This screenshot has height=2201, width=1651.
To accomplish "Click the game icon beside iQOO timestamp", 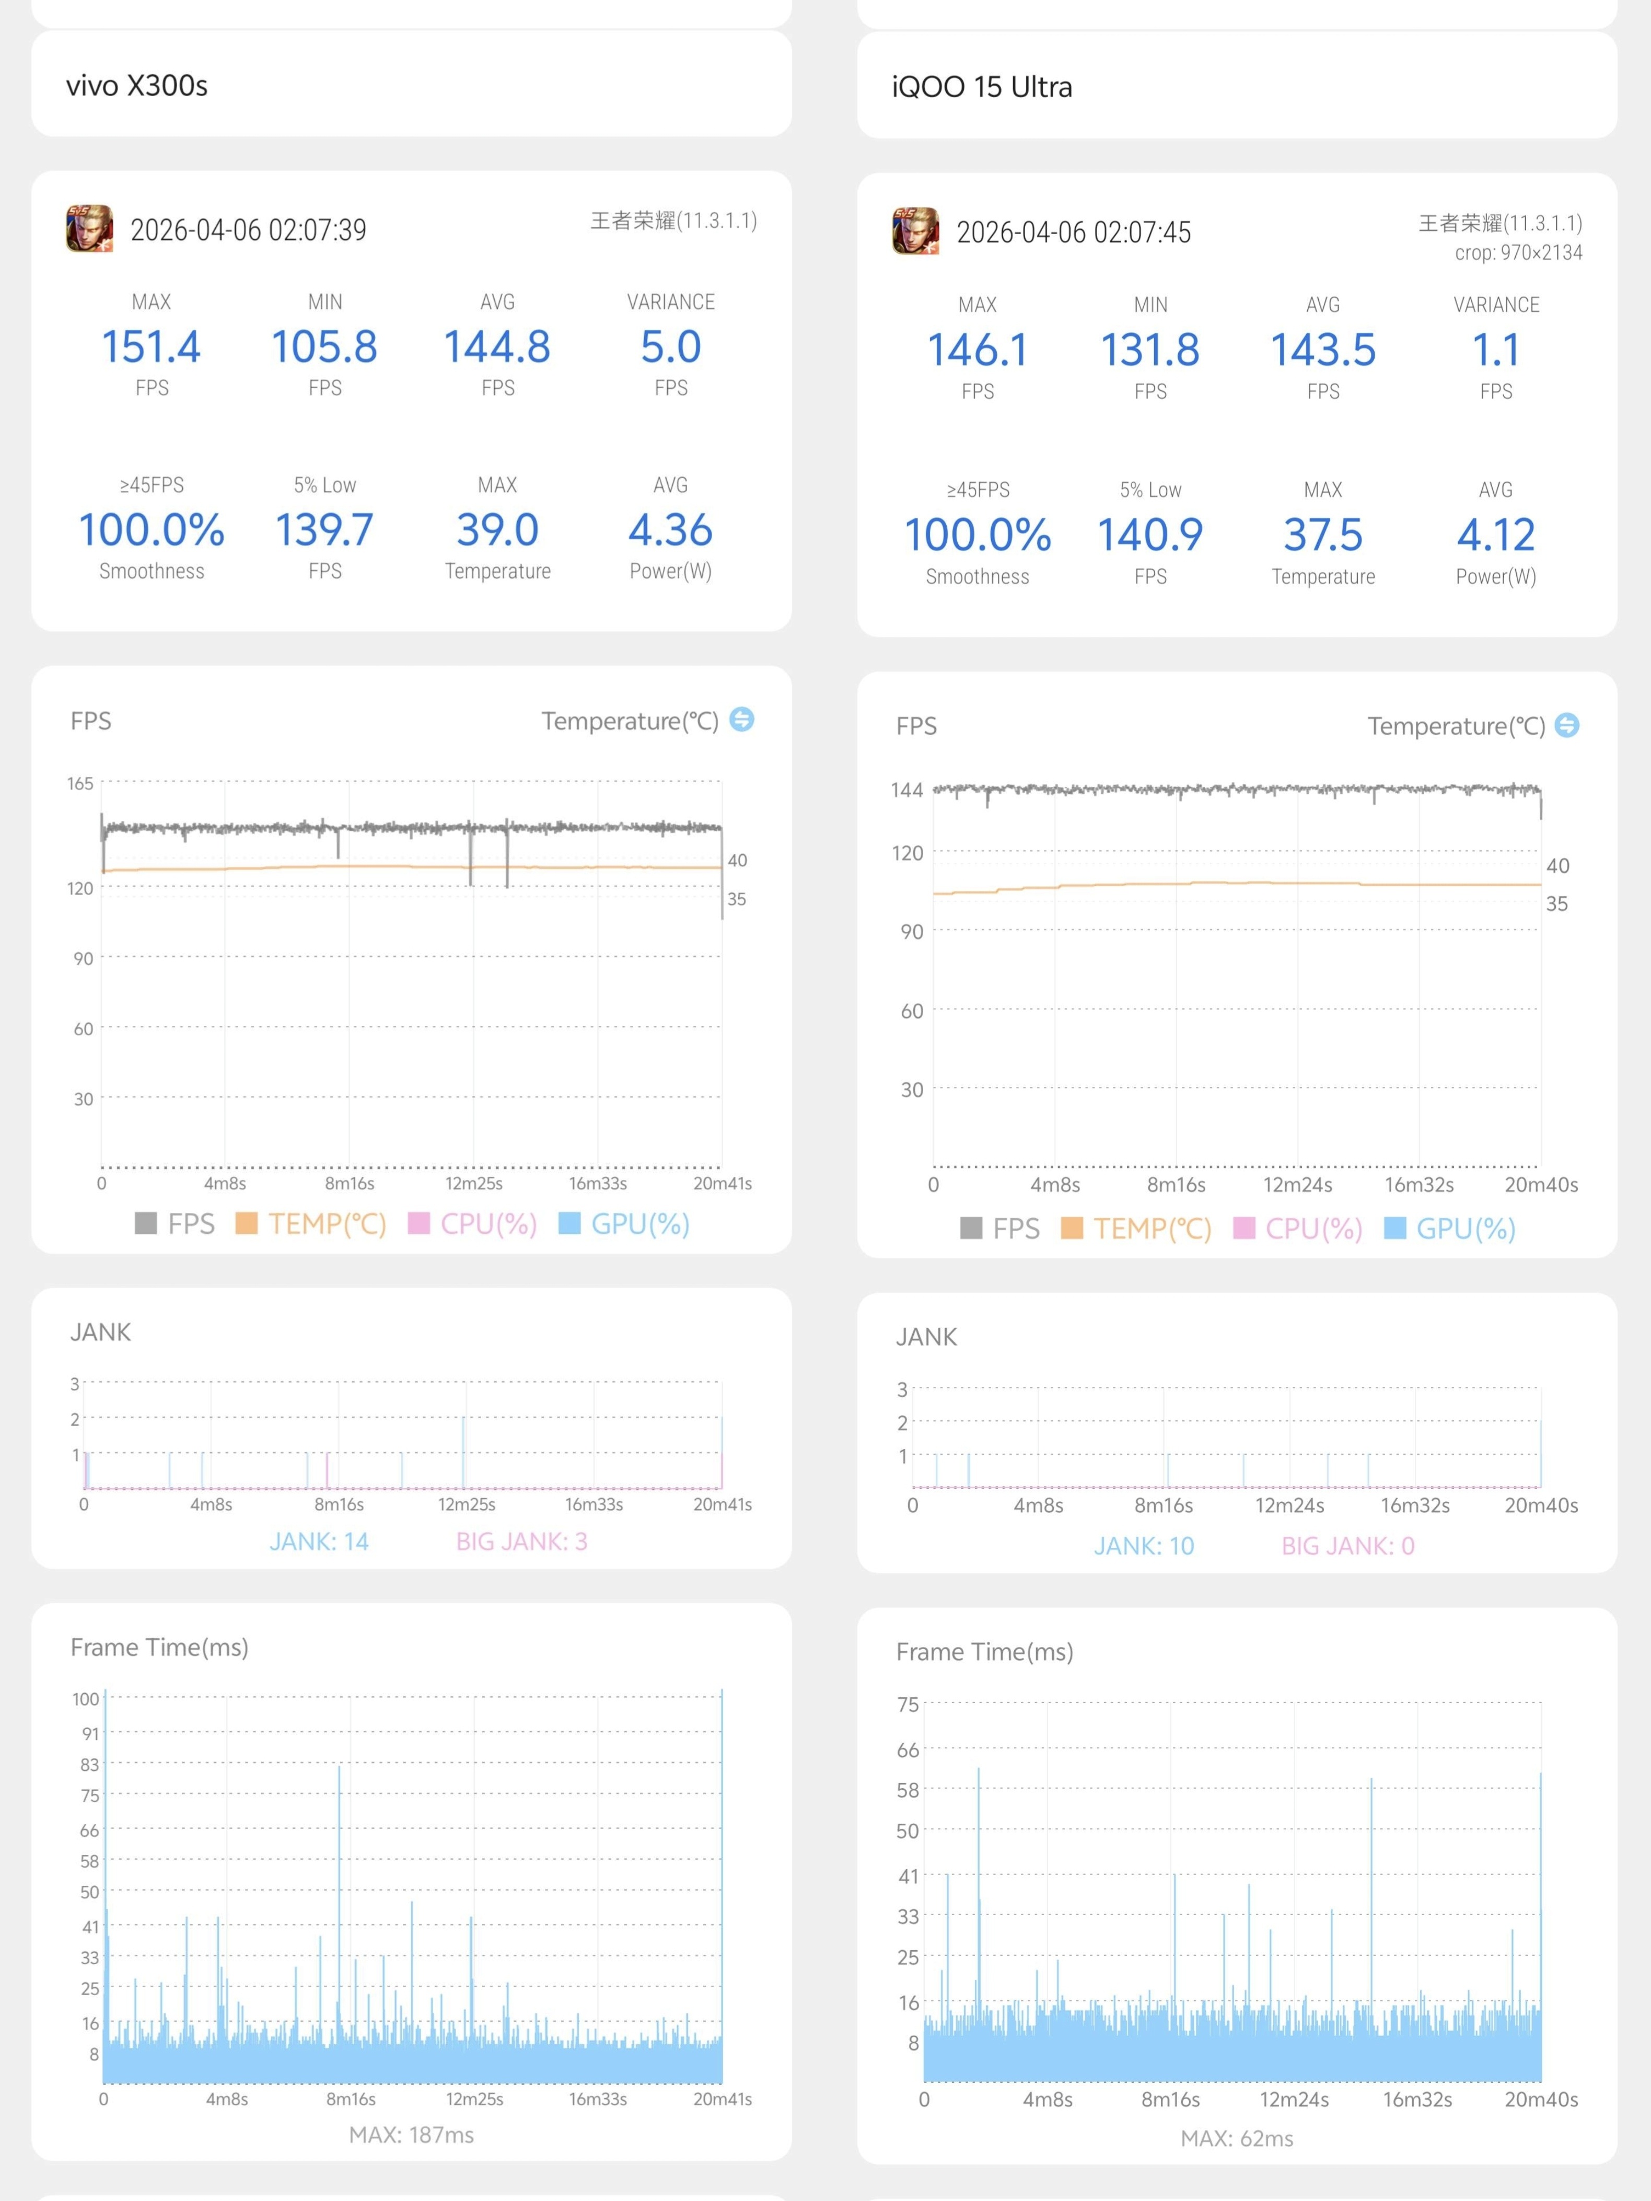I will click(915, 232).
